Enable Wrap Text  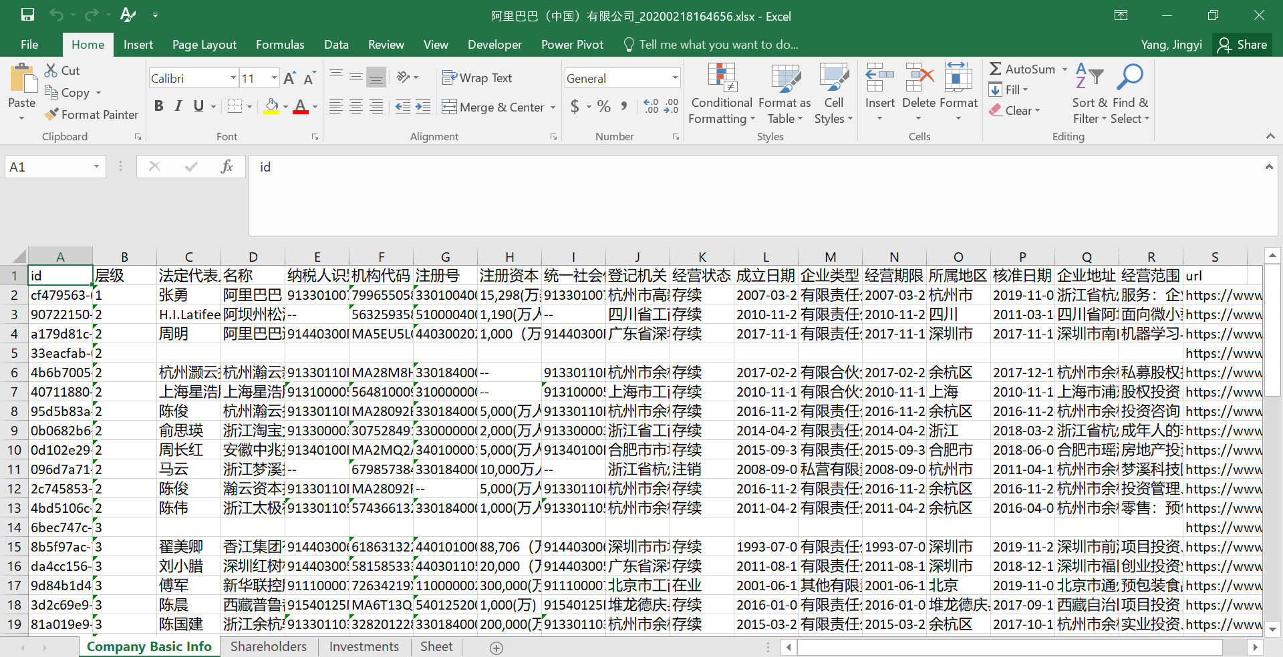point(477,78)
